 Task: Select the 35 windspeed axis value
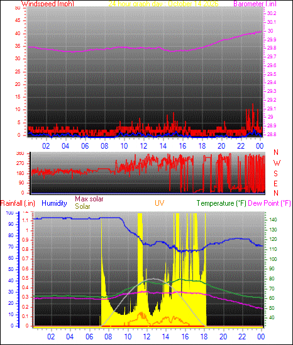(x=18, y=46)
